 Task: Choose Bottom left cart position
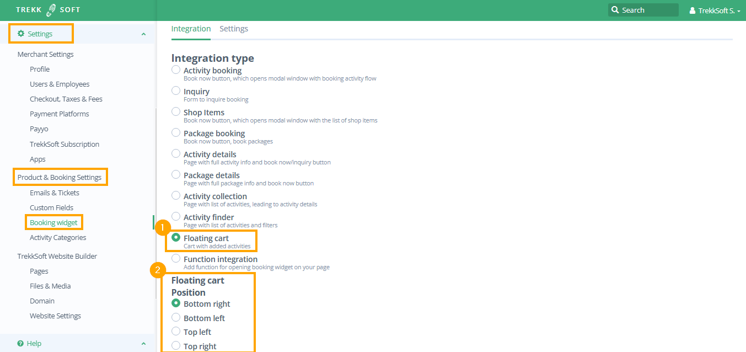point(176,317)
